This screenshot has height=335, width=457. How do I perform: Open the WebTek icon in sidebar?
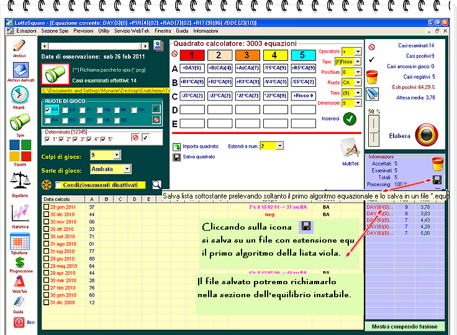coord(19,281)
